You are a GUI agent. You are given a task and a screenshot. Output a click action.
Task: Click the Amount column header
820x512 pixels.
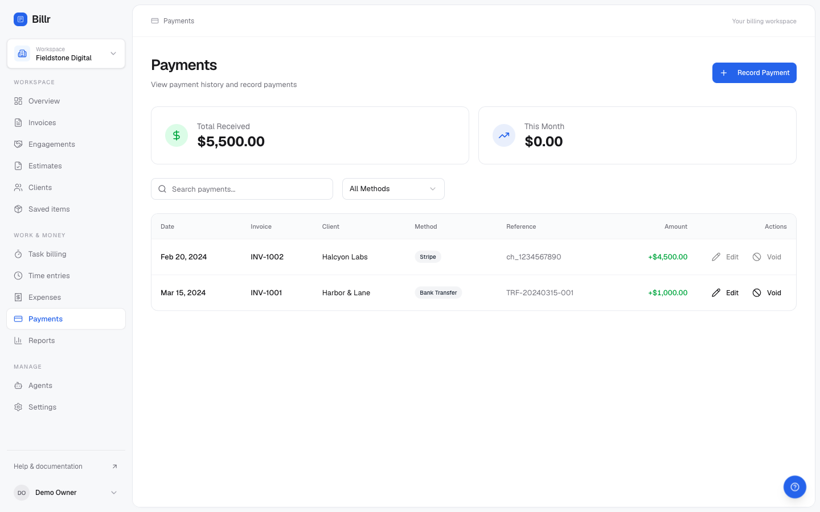(x=676, y=226)
